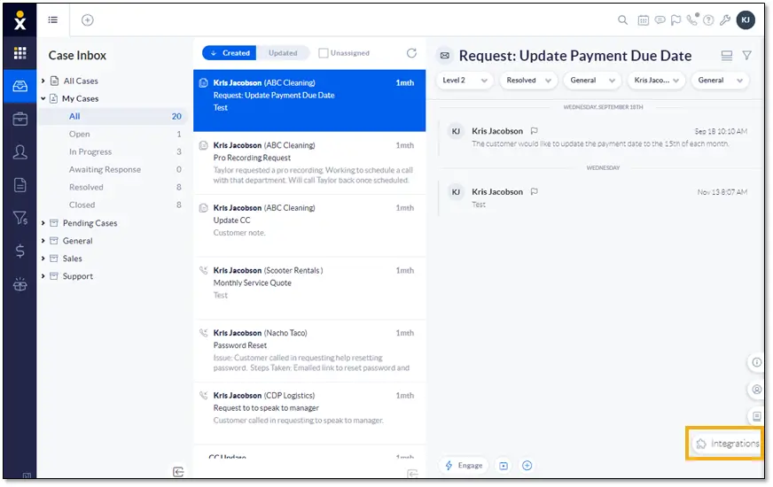
Task: Click the filter funnel icon beside case title
Action: point(746,56)
